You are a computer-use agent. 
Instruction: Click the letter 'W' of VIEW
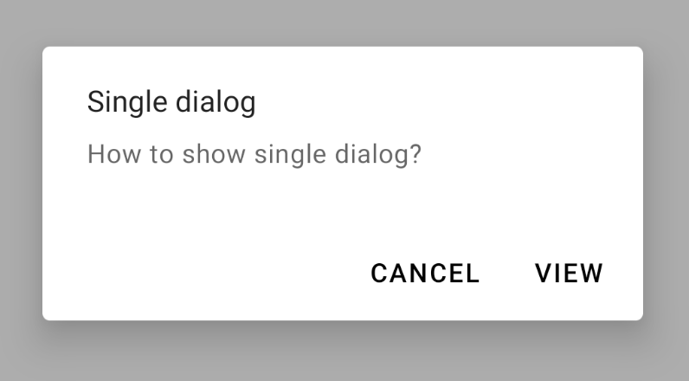[x=590, y=274]
